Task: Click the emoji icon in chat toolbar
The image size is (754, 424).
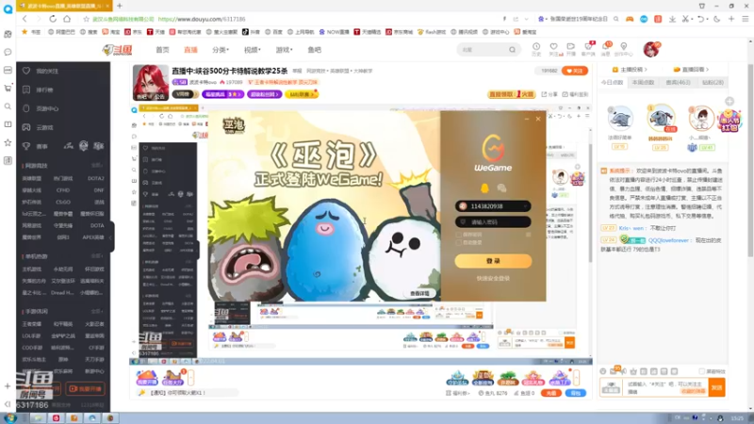Action: tap(603, 371)
